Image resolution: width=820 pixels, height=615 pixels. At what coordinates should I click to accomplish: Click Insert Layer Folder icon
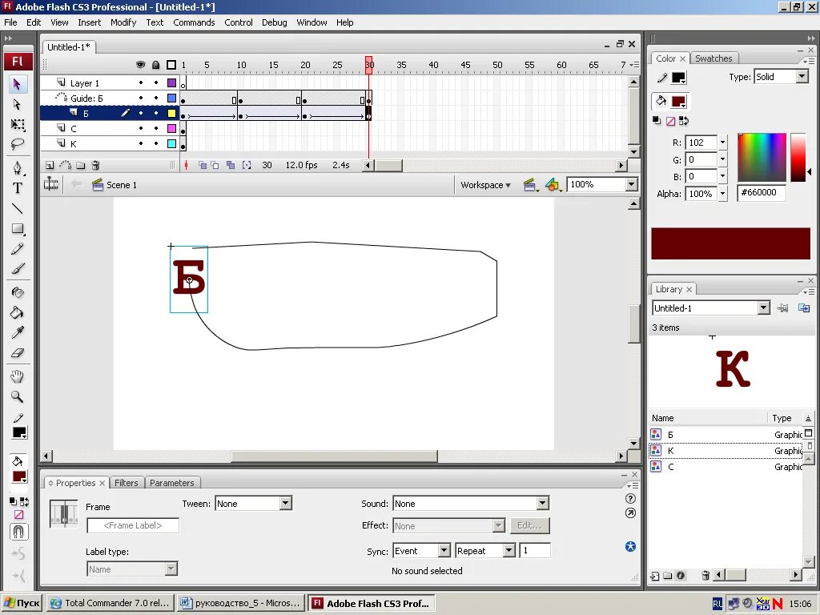80,165
